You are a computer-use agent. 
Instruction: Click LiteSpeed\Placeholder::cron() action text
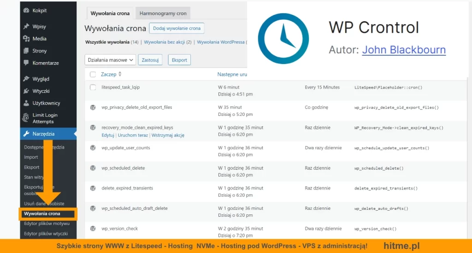tap(388, 87)
